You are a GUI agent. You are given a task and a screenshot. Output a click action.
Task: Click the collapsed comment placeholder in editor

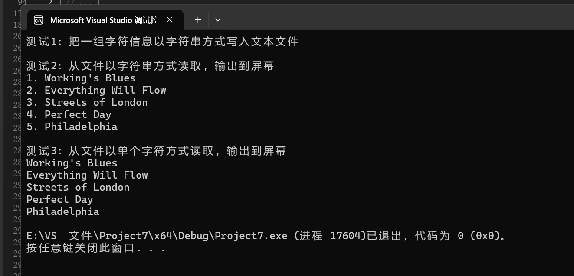point(80,3)
